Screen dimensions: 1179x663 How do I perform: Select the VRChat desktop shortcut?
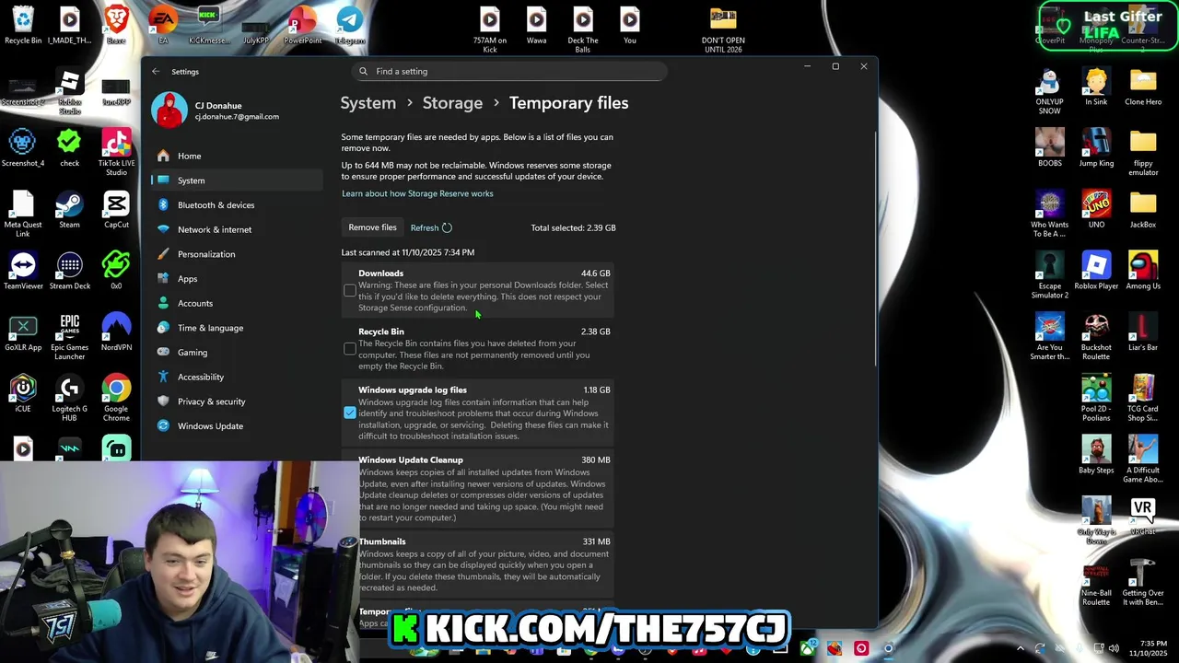(1143, 517)
